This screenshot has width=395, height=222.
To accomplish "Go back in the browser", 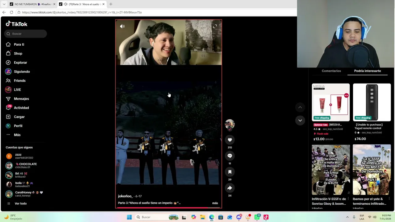I will coord(4,12).
